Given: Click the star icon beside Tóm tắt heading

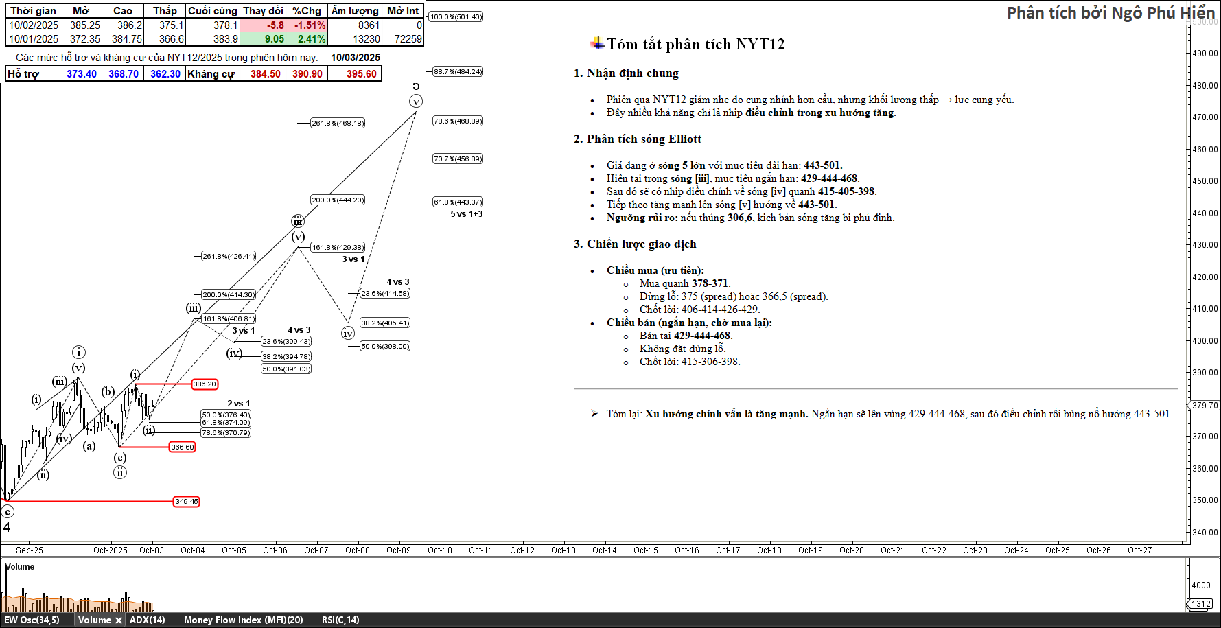Looking at the screenshot, I should coord(597,43).
